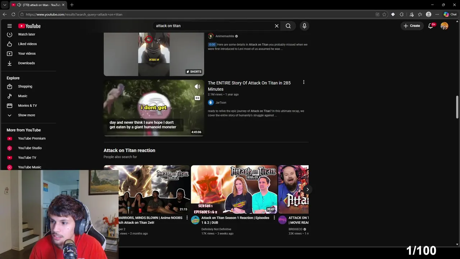Go back with browser back arrow
The width and height of the screenshot is (460, 259).
point(5,14)
